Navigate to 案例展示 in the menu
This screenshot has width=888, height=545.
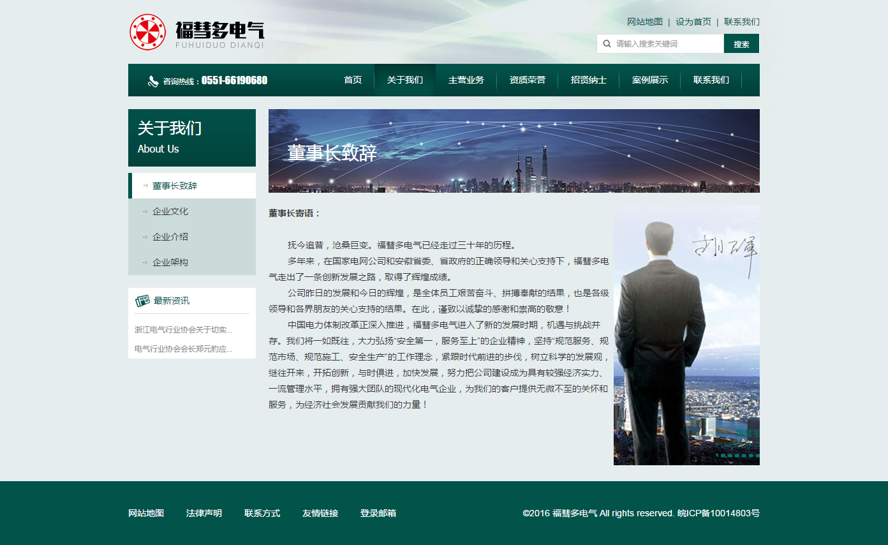pyautogui.click(x=649, y=80)
